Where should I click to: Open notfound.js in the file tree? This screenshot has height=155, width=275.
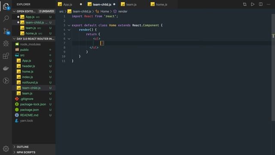point(34,82)
